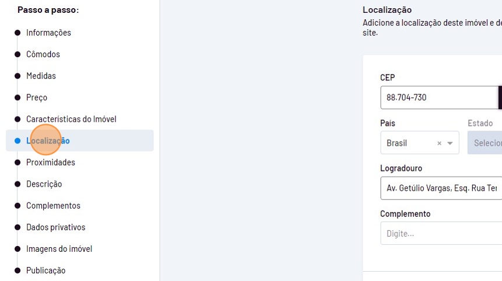Click the Logradouro input field
The height and width of the screenshot is (281, 502).
(441, 188)
